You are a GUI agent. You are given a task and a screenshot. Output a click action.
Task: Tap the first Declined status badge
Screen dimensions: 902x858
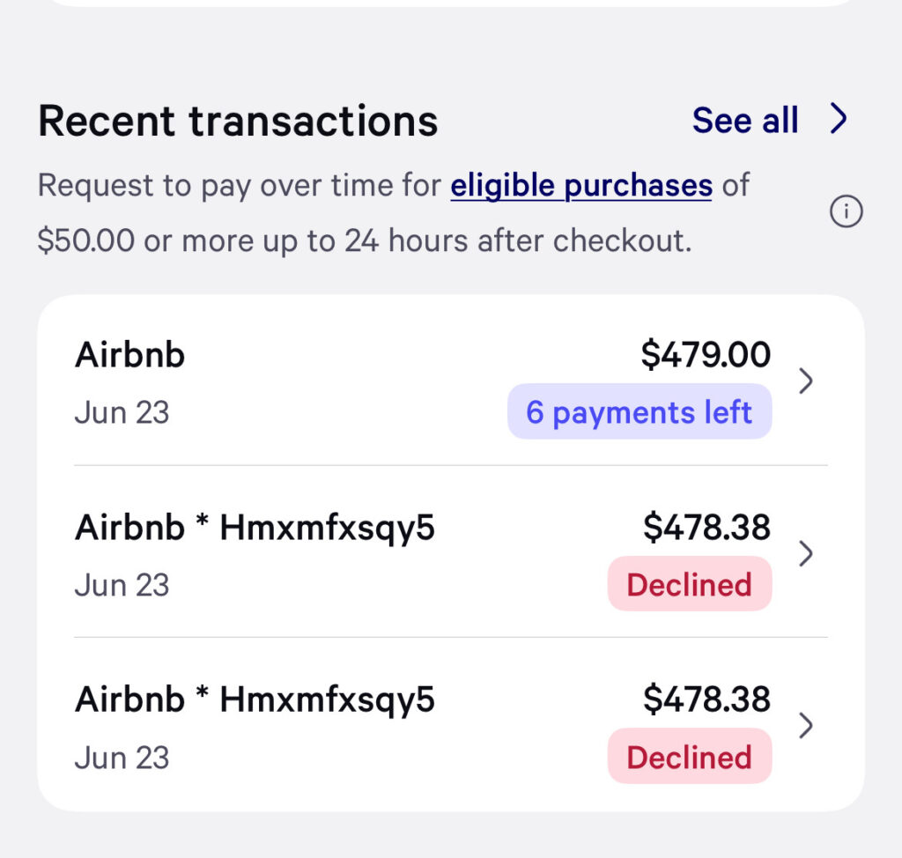pos(690,583)
